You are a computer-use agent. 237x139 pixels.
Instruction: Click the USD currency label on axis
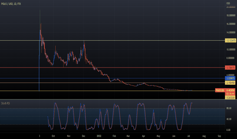click(x=228, y=3)
